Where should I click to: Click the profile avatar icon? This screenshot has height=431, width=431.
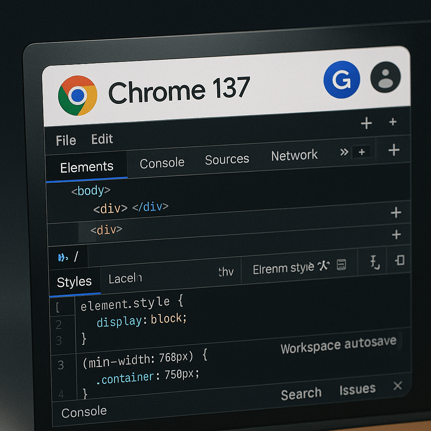pyautogui.click(x=386, y=77)
